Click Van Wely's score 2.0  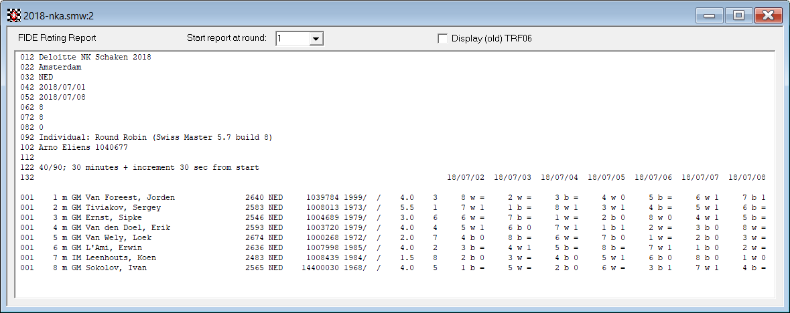point(407,237)
